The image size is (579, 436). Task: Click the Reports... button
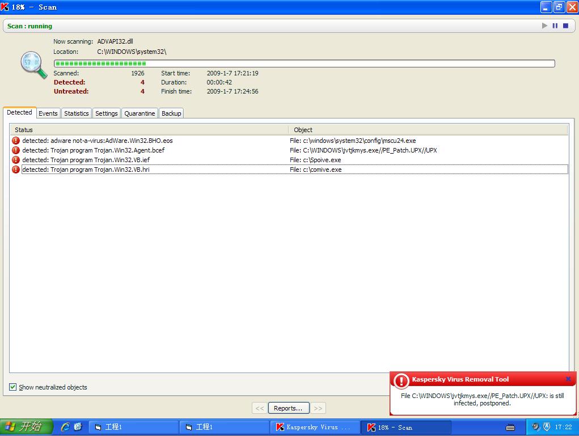(x=289, y=408)
